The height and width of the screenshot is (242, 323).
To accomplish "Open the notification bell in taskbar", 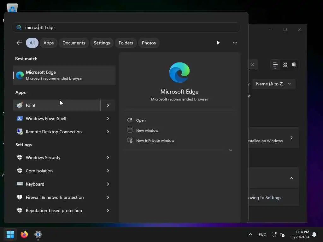I will click(x=314, y=234).
